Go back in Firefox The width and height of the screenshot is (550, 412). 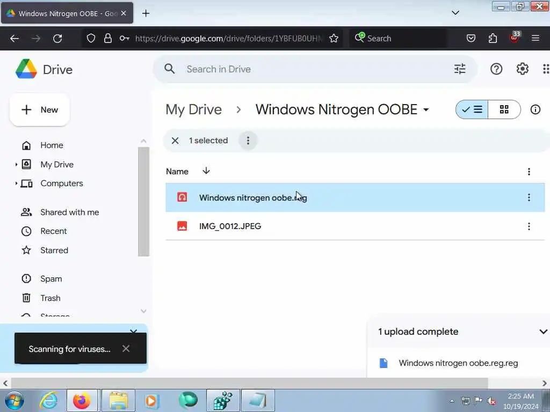[x=15, y=39]
